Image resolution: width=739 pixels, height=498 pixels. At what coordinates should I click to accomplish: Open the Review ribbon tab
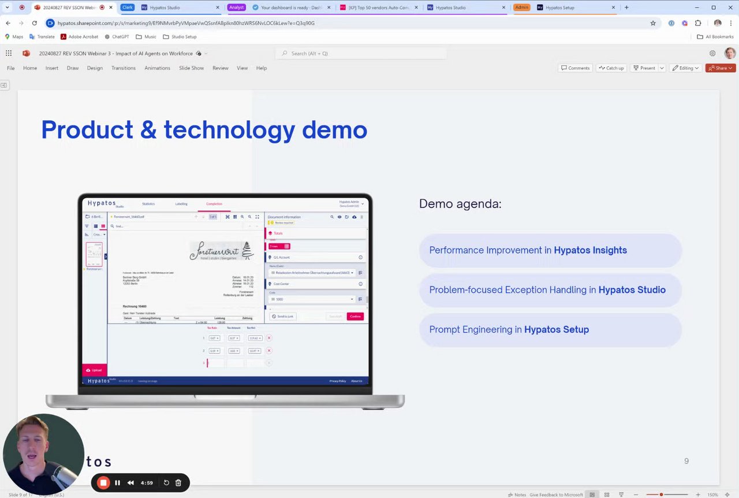pos(221,68)
